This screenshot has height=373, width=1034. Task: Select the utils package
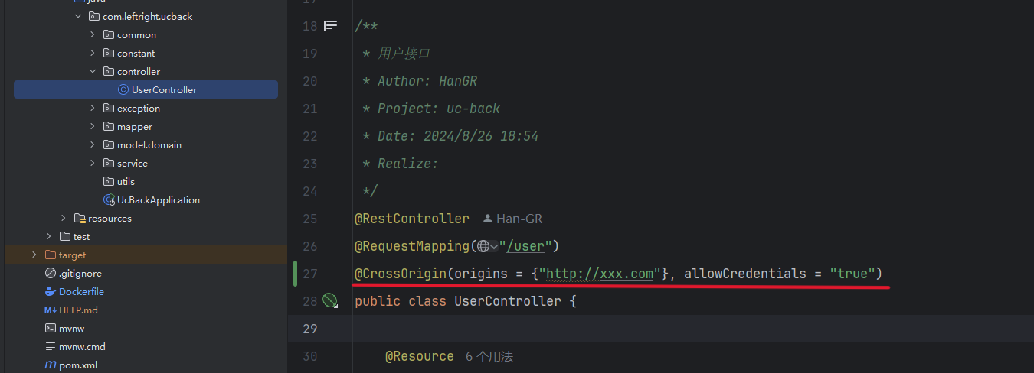pos(126,181)
